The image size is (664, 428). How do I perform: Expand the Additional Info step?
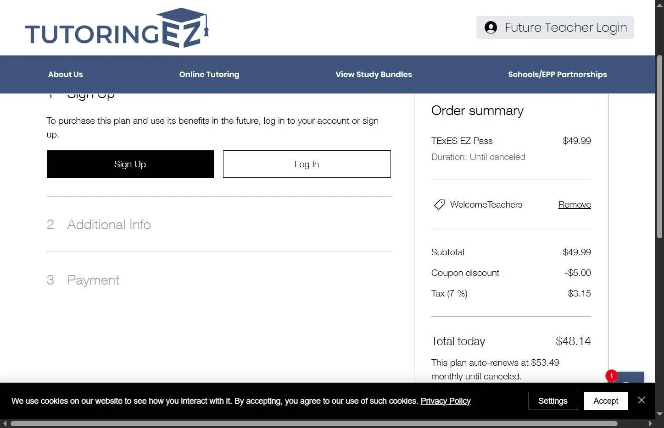(109, 225)
